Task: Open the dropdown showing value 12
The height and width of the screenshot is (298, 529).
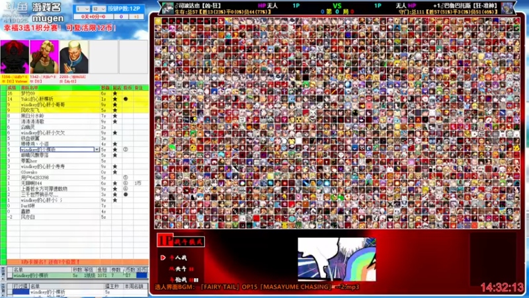Action: (99, 9)
